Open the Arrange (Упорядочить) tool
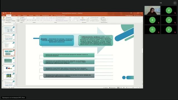Image resolution: width=178 pixels, height=100 pixels. pyautogui.click(x=83, y=19)
